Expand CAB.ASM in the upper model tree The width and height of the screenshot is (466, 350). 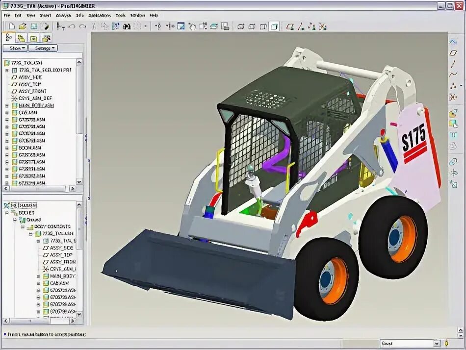pos(7,113)
